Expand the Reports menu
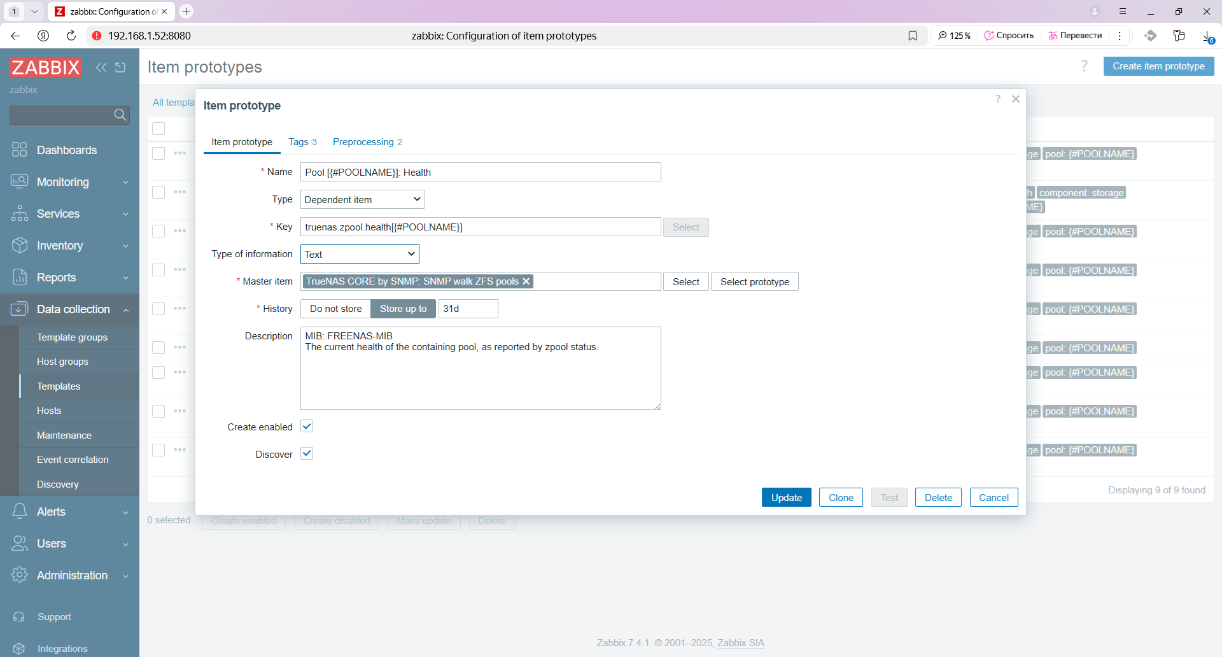Screen dimensions: 1222x657 (126, 278)
